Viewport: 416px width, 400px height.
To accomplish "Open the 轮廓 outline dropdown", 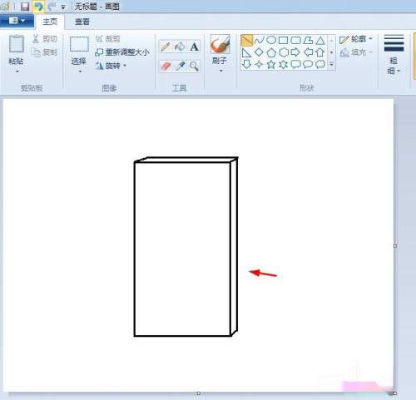I will tap(356, 39).
